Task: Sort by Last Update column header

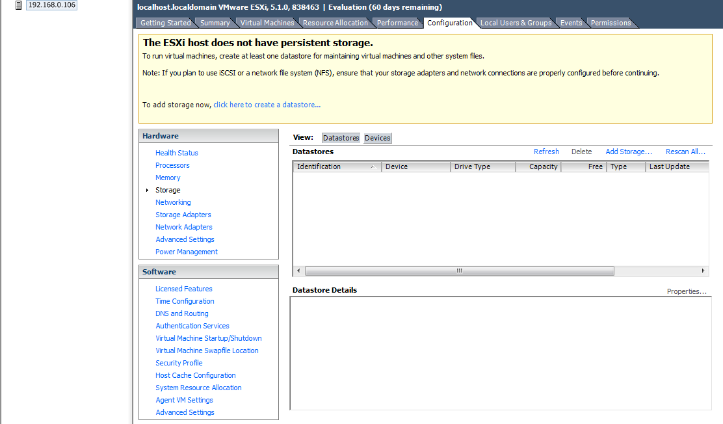Action: pyautogui.click(x=677, y=166)
